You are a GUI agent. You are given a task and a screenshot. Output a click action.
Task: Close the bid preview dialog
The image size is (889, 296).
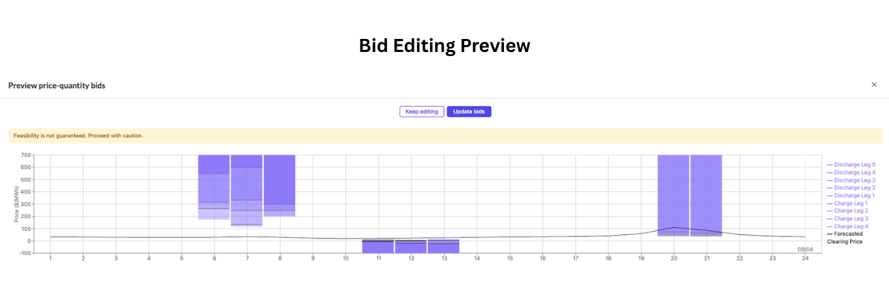(874, 85)
